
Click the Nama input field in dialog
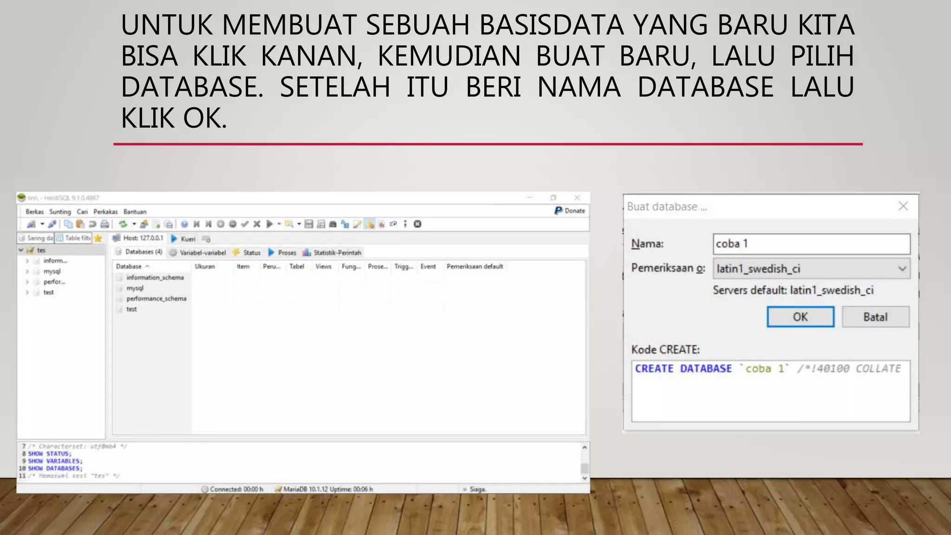[811, 244]
